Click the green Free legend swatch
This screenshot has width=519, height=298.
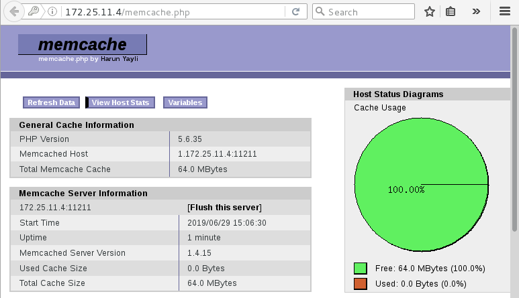(361, 269)
